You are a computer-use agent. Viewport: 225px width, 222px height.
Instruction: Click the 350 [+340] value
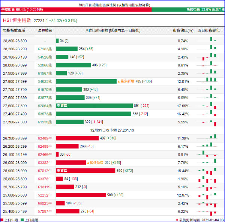pyautogui.click(x=113, y=162)
